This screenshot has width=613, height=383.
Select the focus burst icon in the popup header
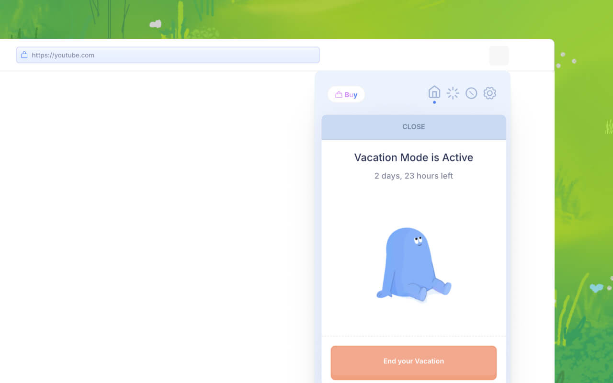453,93
